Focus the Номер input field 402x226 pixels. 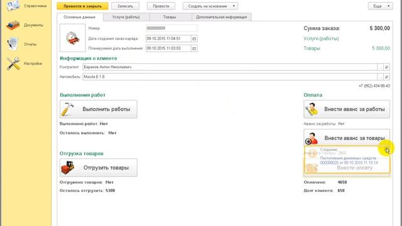pyautogui.click(x=171, y=28)
